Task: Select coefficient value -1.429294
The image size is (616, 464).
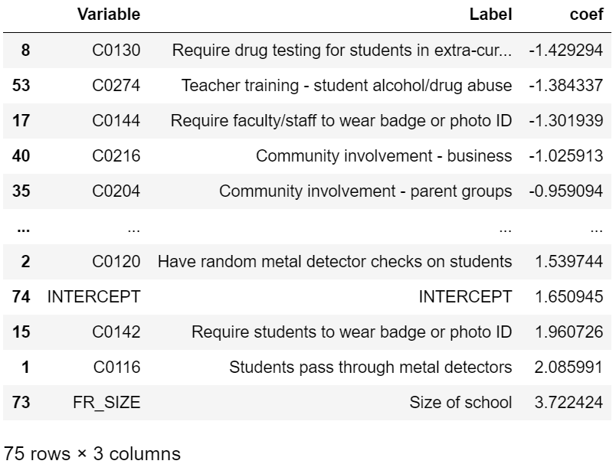Action: 565,50
